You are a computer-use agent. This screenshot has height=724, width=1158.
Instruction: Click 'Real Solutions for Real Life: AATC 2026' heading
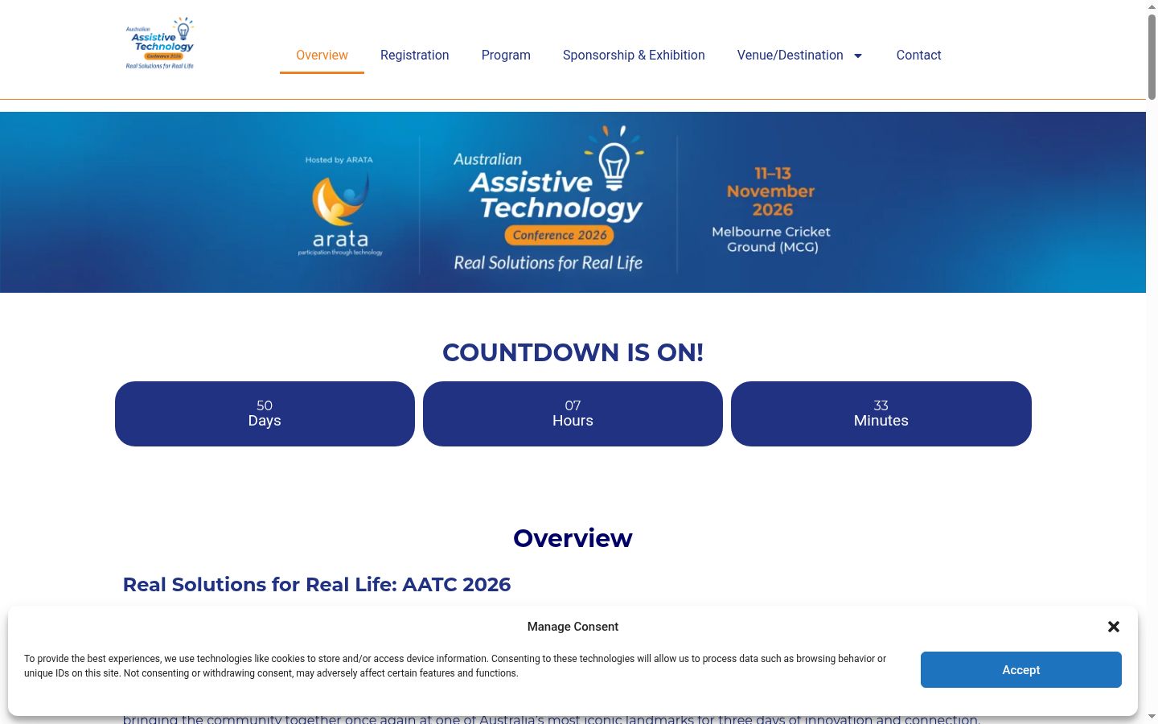317,584
